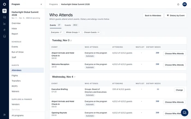Click Change for Executive Briefing
This screenshot has width=191, height=119.
point(179,90)
